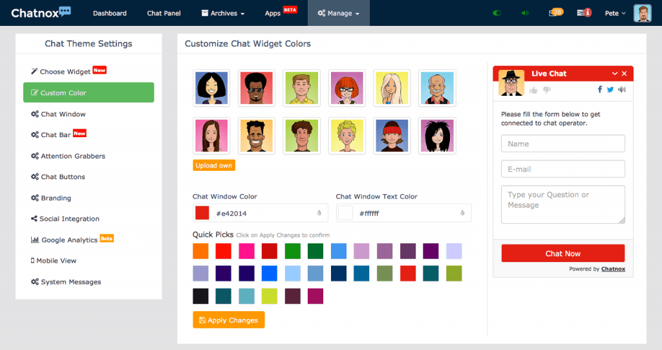The height and width of the screenshot is (350, 662).
Task: Pick the magenta swatch in the last row
Action: pyautogui.click(x=315, y=296)
